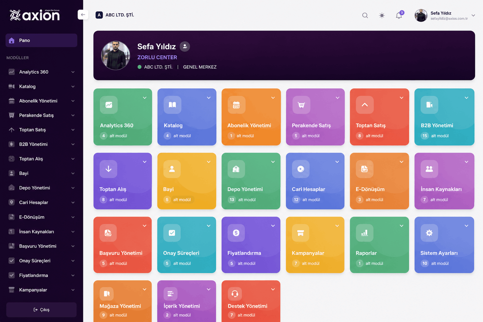This screenshot has height=322, width=483.
Task: Click the Katalog card book icon
Action: coord(172,105)
